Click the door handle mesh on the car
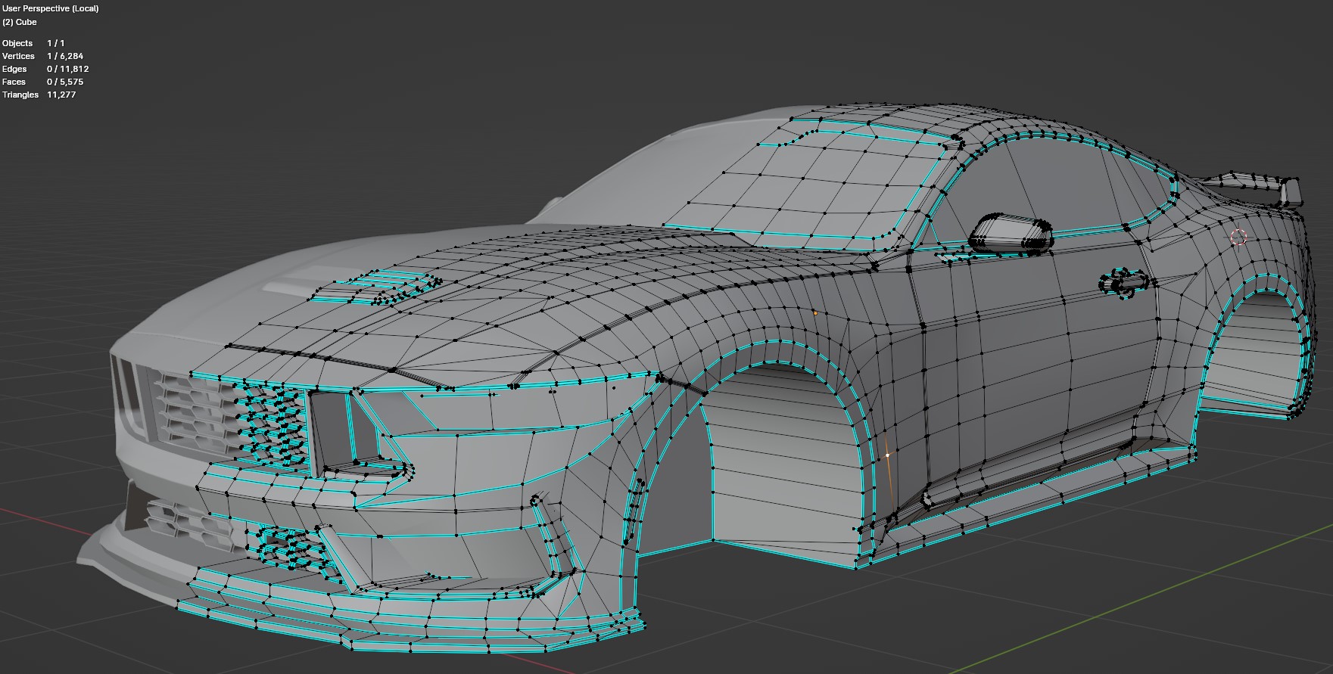 tap(1123, 284)
